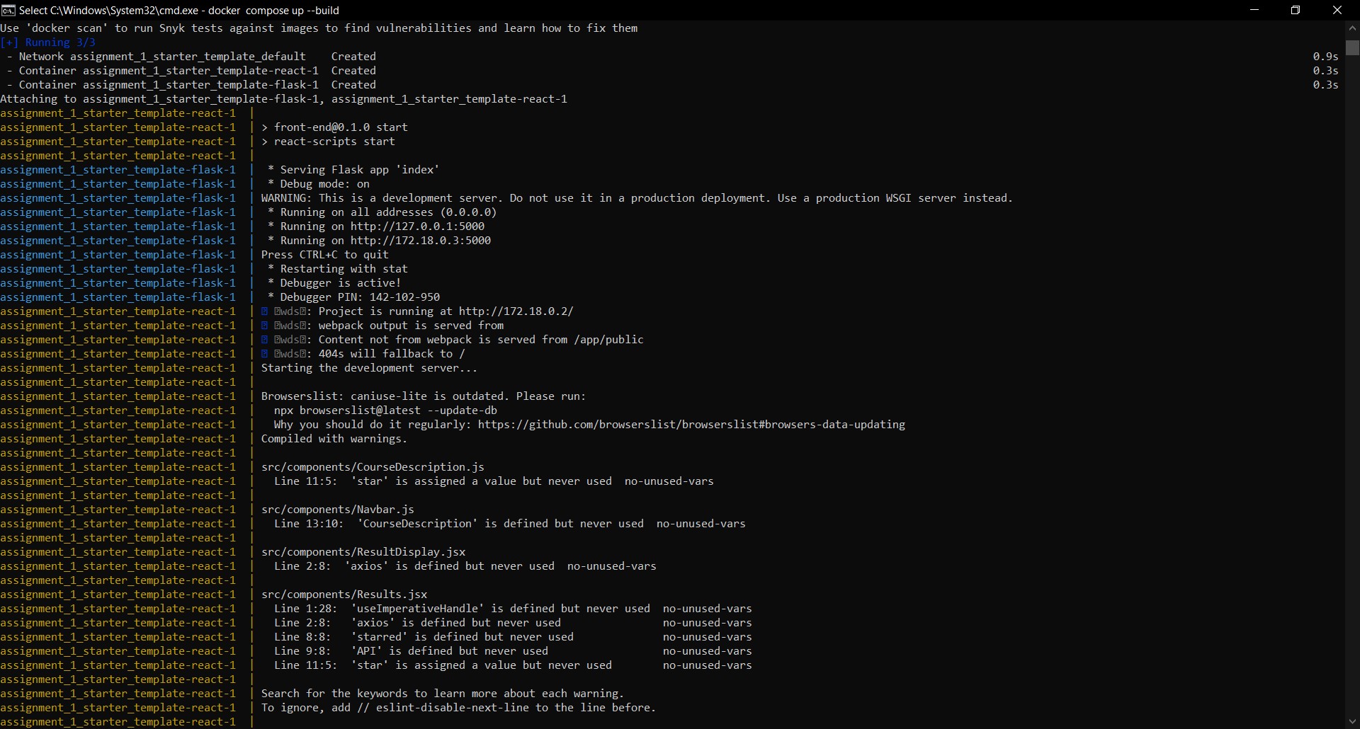Open the http://127.0.0.1:5000 URL
The width and height of the screenshot is (1360, 729).
point(416,226)
